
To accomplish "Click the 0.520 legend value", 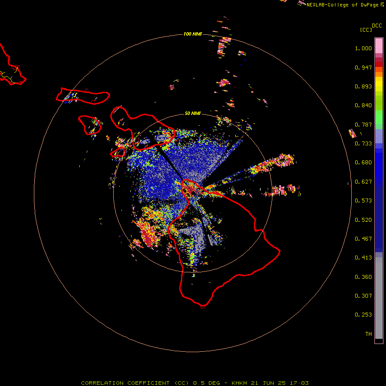I will 363,220.
